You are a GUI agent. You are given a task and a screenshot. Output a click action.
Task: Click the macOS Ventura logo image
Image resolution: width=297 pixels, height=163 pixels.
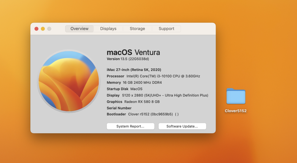[69, 81]
